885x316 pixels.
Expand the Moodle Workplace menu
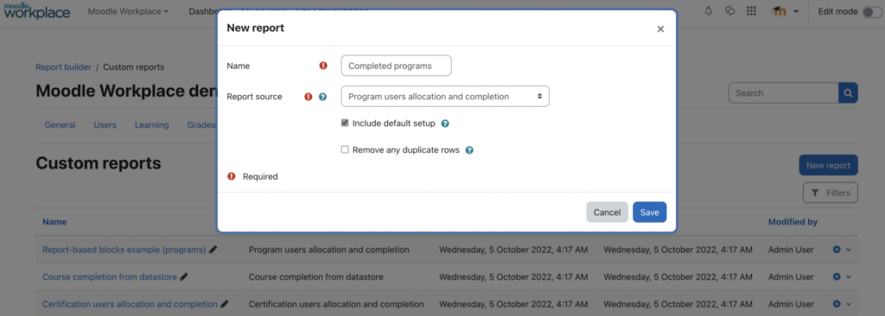click(x=128, y=11)
